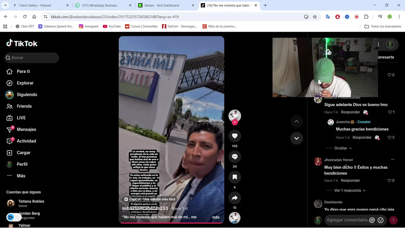The width and height of the screenshot is (405, 228).
Task: Open Mensajes inbox
Action: (21, 129)
